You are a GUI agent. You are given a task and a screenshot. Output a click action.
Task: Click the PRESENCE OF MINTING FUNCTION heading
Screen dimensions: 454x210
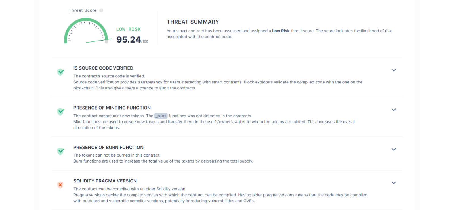pyautogui.click(x=112, y=108)
